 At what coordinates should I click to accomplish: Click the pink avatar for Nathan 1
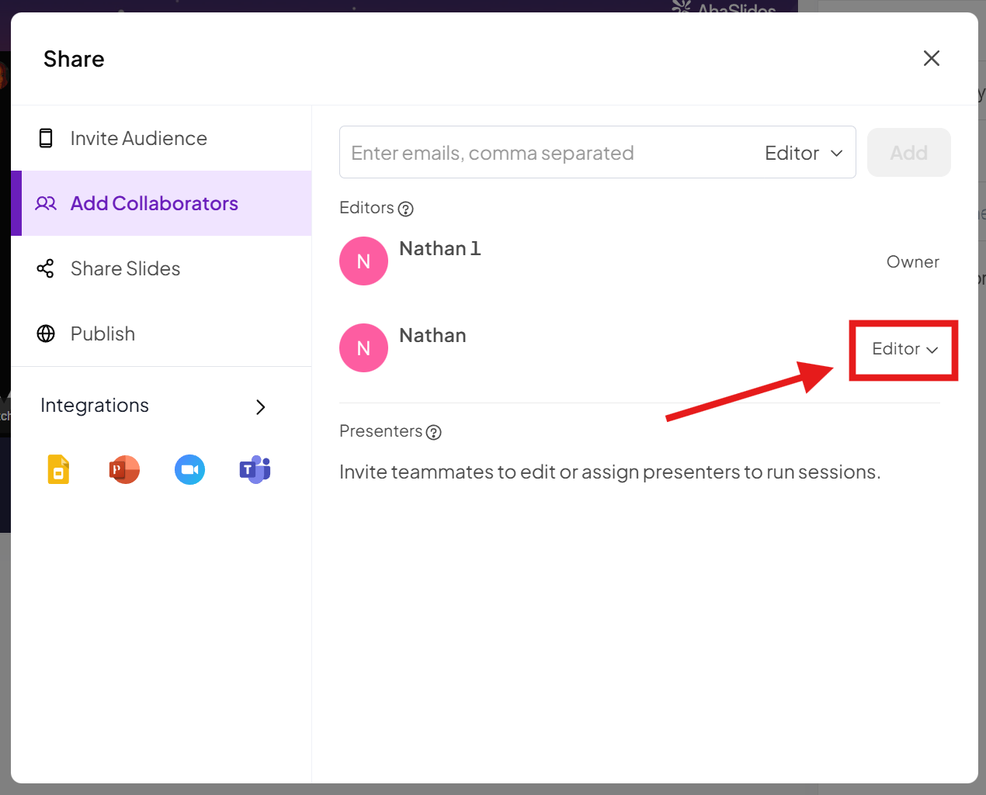click(363, 261)
